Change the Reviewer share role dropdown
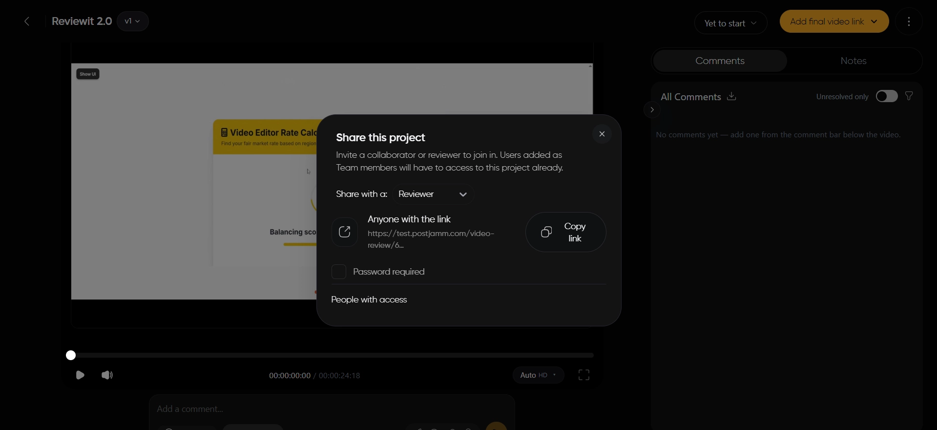937x430 pixels. point(433,194)
